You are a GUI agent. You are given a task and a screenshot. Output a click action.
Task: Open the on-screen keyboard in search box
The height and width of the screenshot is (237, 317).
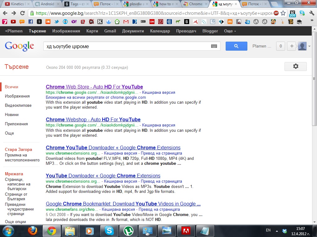214,46
